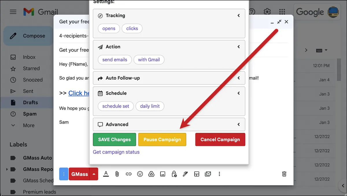Collapse the Schedule section chevron

239,93
